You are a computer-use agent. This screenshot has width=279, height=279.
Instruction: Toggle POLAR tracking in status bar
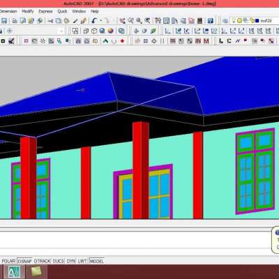pos(8,261)
